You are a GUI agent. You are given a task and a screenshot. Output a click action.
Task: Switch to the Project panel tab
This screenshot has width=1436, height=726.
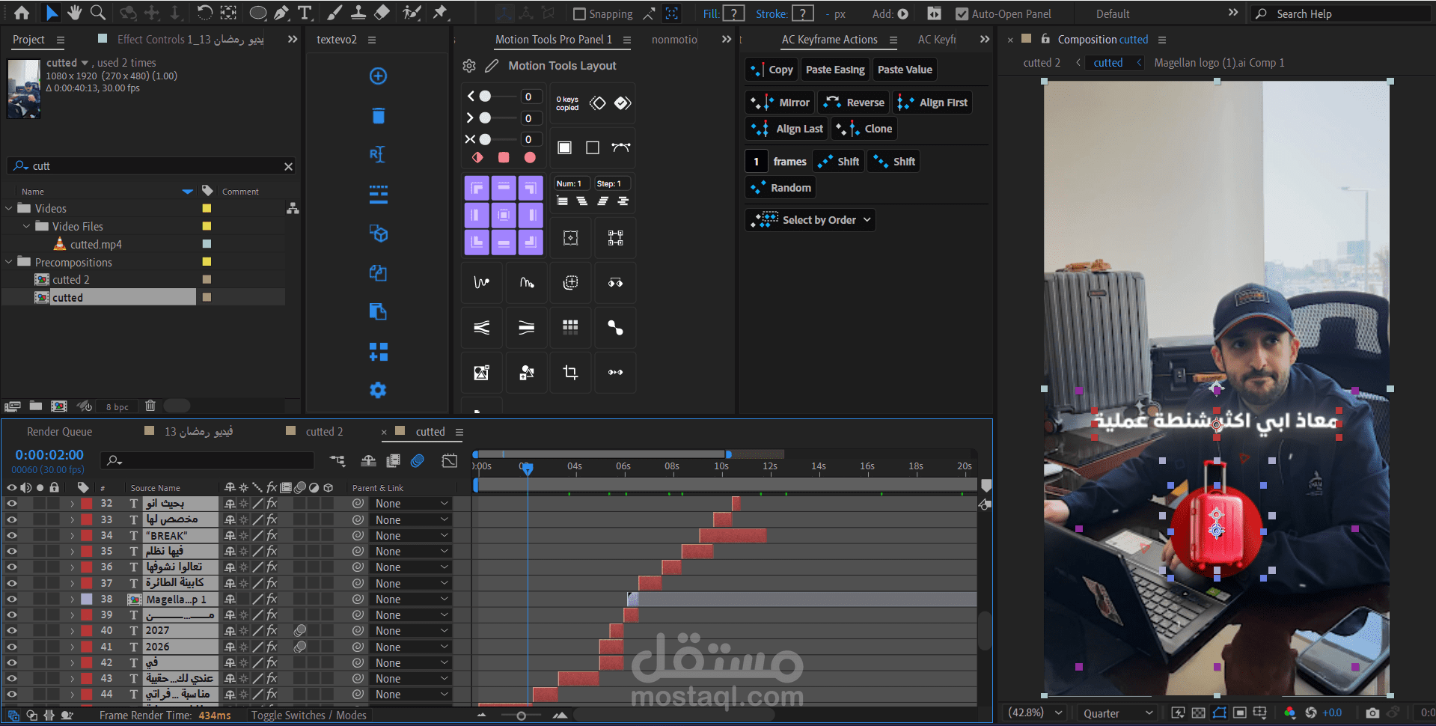pos(28,40)
